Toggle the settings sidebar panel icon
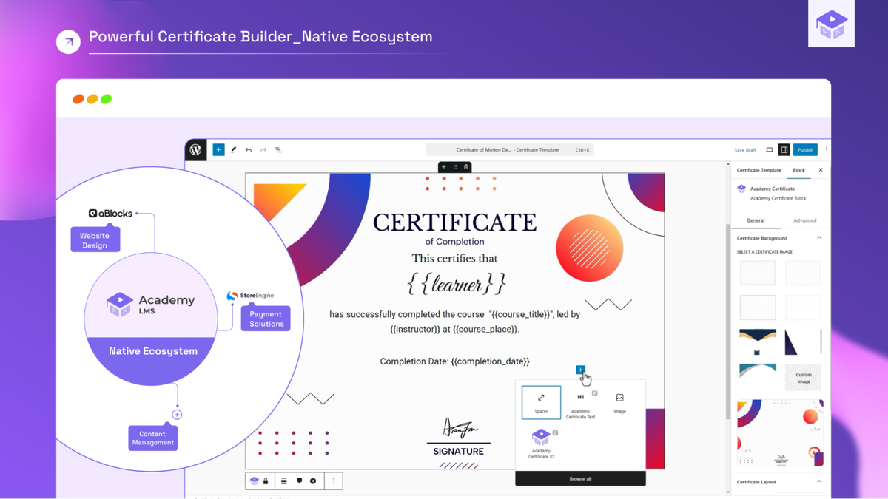The height and width of the screenshot is (499, 888). tap(784, 150)
